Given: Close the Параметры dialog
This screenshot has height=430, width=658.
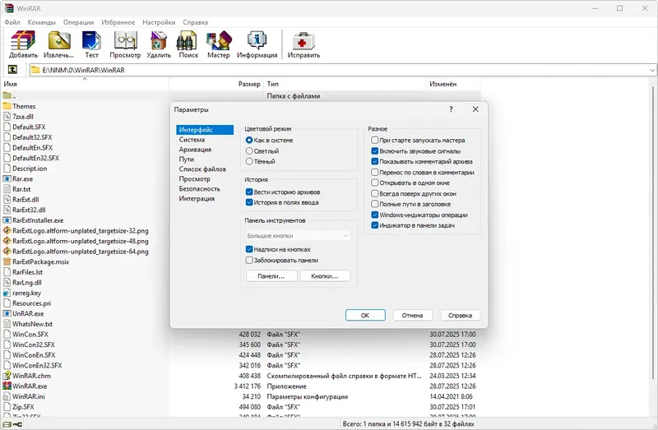Looking at the screenshot, I should [x=475, y=109].
